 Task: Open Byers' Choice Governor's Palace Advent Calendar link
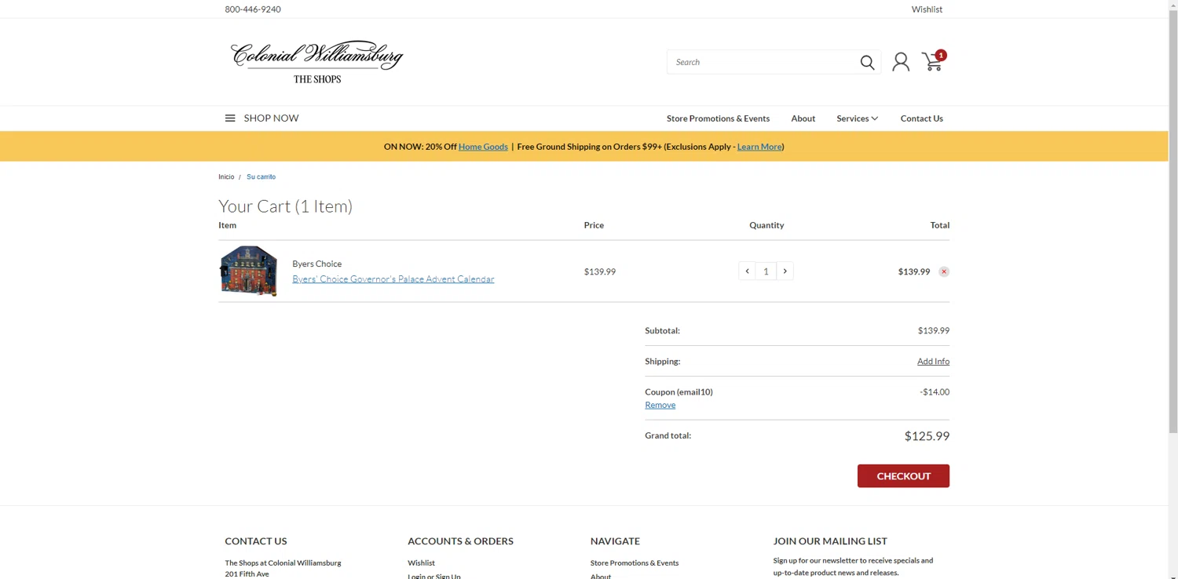(393, 279)
